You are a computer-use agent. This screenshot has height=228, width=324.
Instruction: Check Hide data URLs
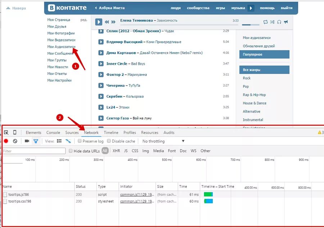[71, 151]
